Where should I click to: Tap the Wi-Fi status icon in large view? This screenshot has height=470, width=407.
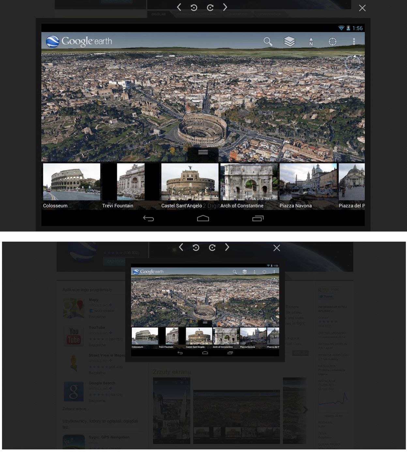(341, 28)
